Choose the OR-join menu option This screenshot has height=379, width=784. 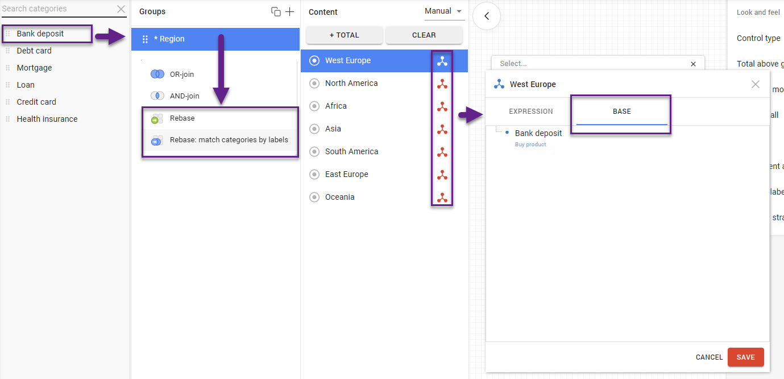click(181, 75)
